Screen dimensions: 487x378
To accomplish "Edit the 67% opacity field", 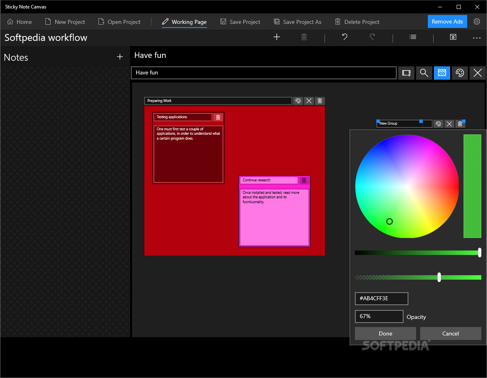I will (x=379, y=316).
